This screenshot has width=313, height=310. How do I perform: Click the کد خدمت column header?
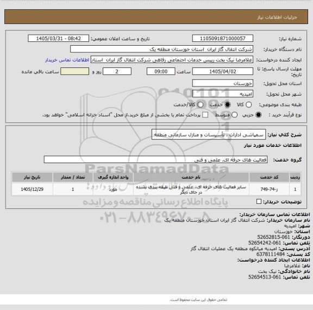(269, 177)
